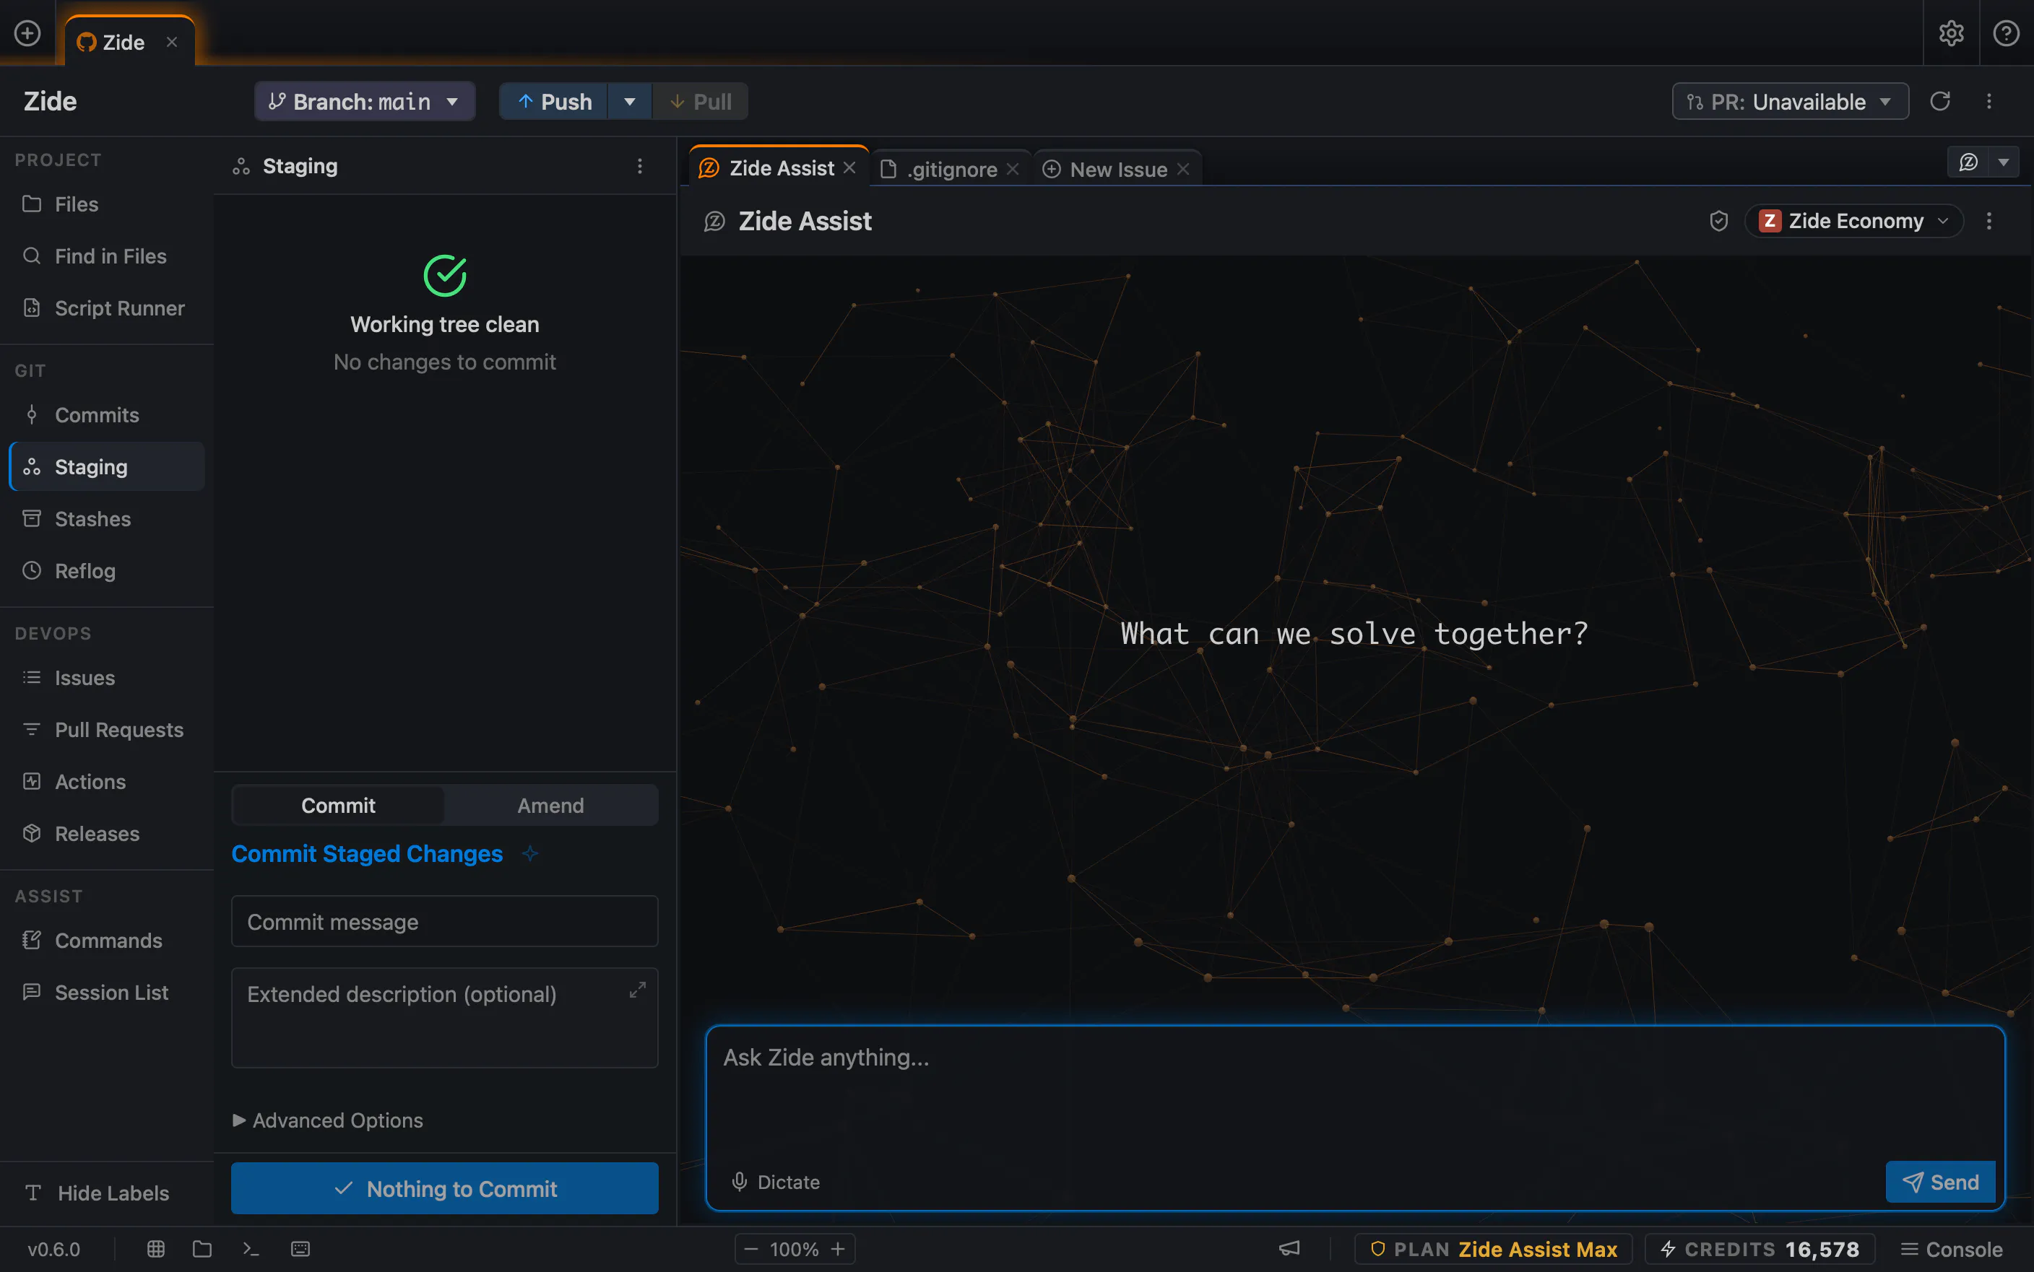Send the message to Zide

pos(1941,1181)
